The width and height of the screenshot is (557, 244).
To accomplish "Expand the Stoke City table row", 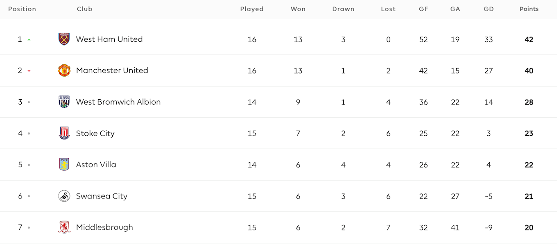I will pos(278,133).
